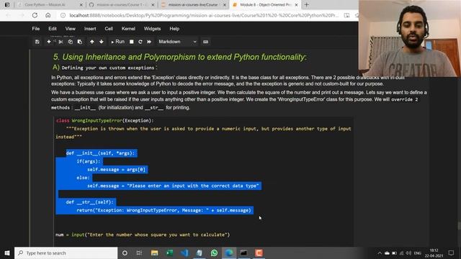
Task: Click the section 5 Inheritance and Polymorphism heading
Action: tap(179, 57)
